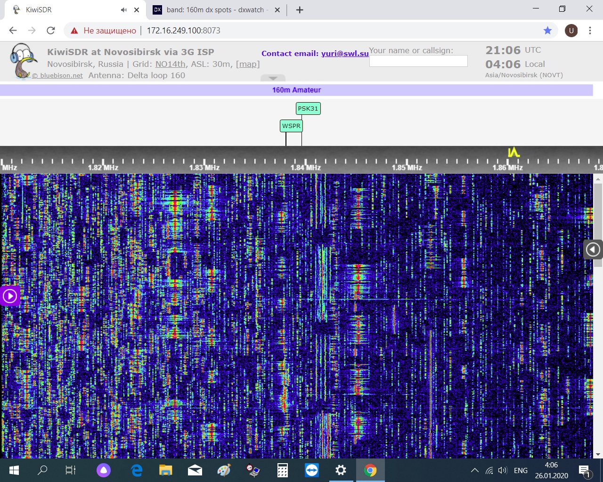Viewport: 603px width, 482px height.
Task: Open the [map] link
Action: 248,64
